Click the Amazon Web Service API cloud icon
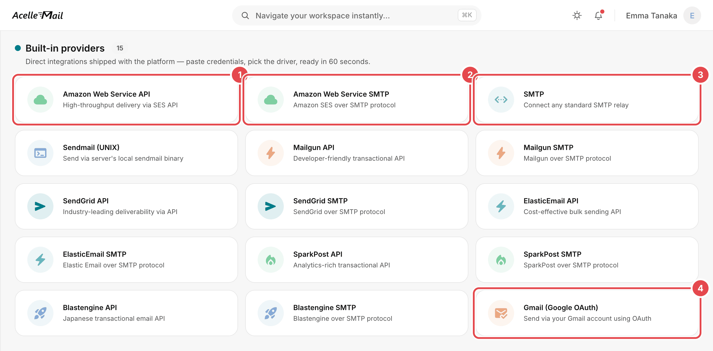Image resolution: width=713 pixels, height=351 pixels. (x=40, y=100)
